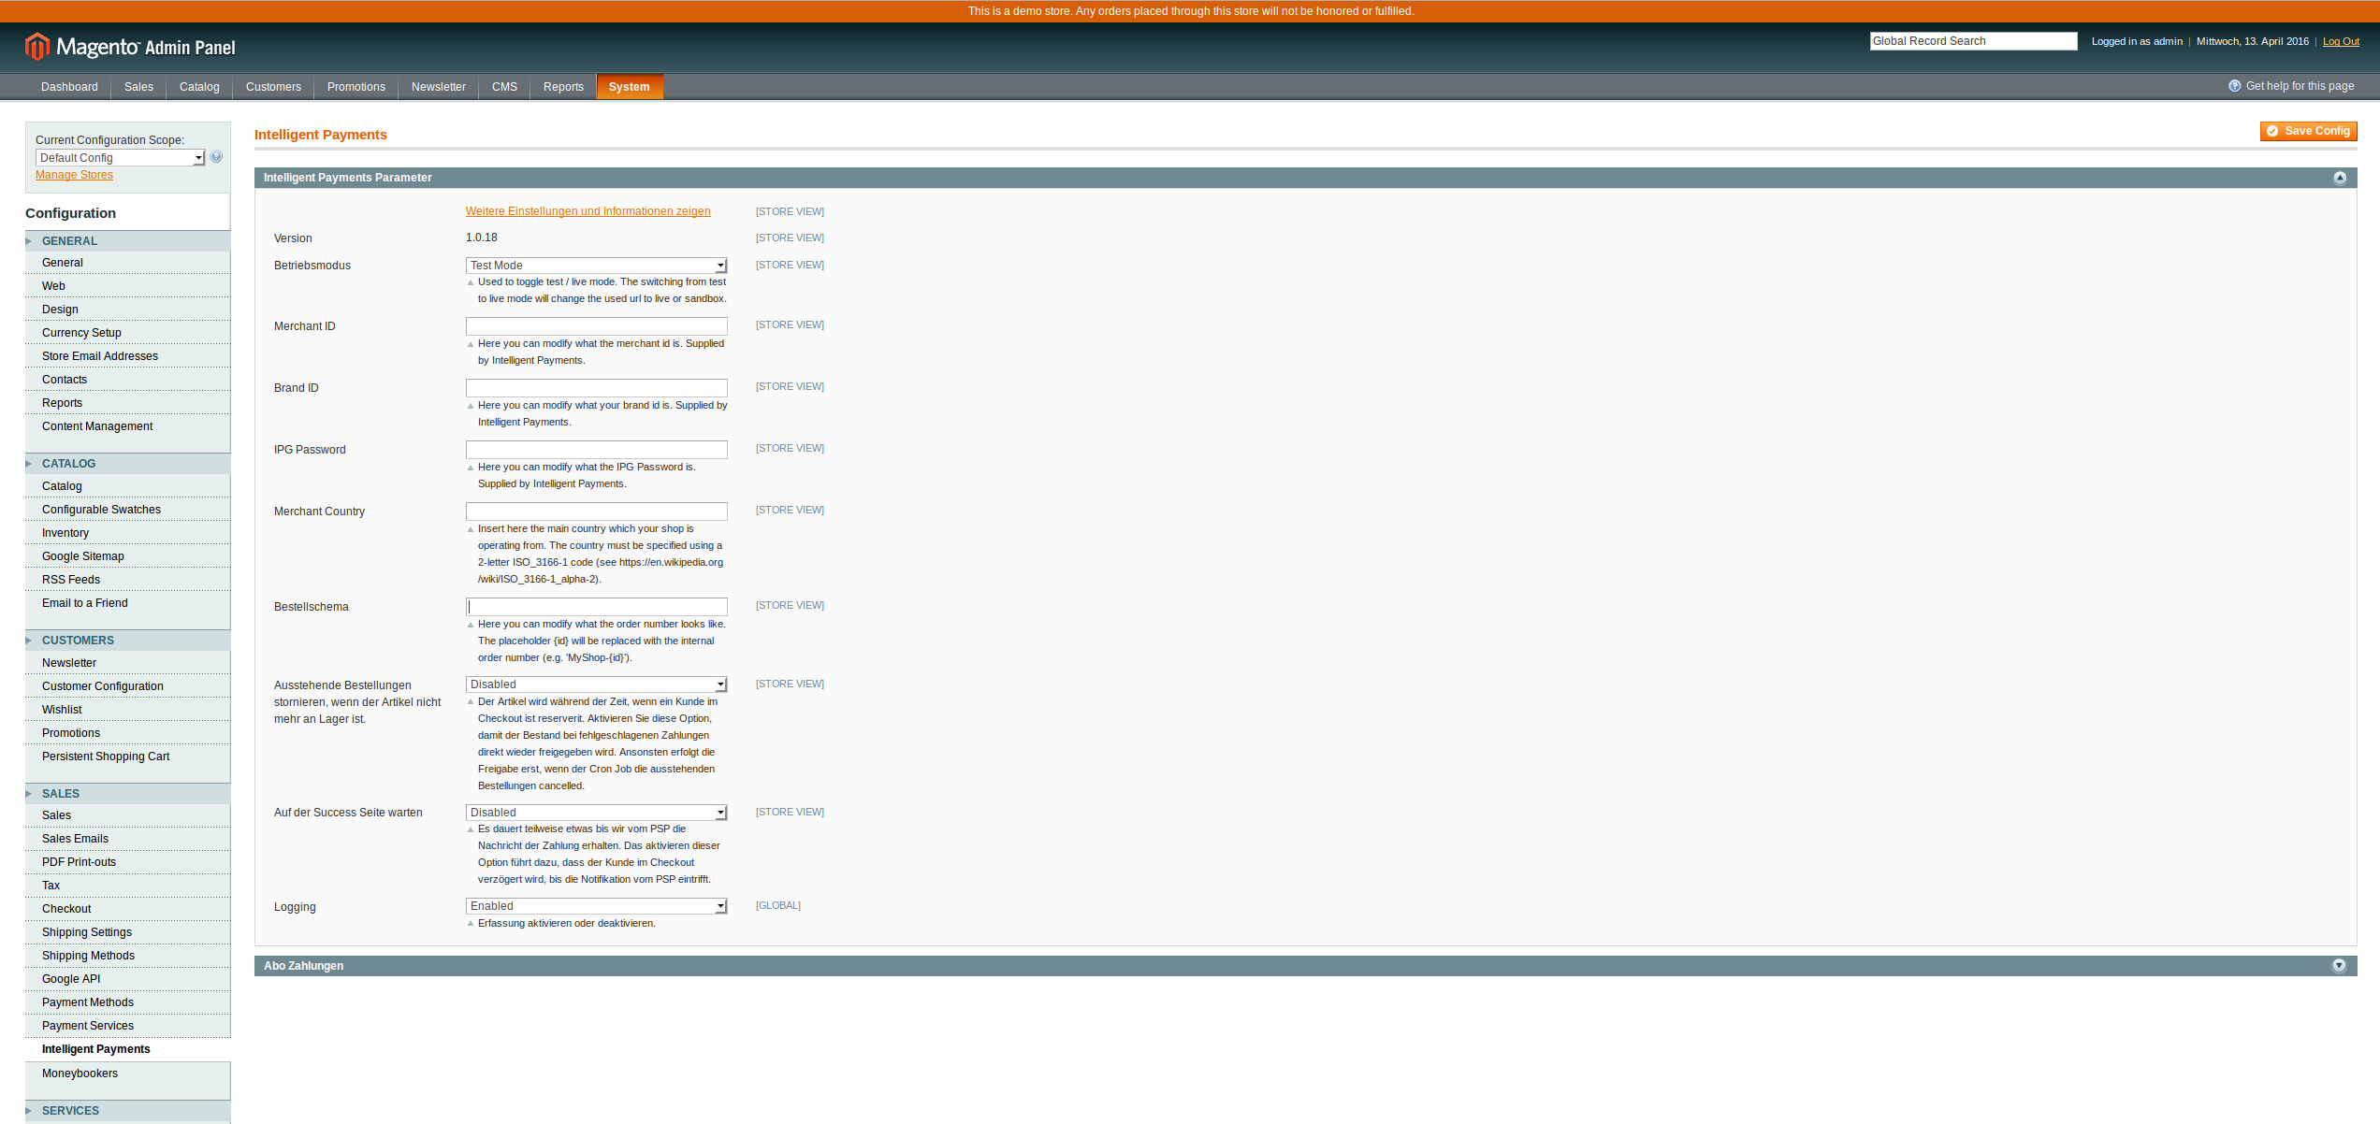Screen dimensions: 2380x1124
Task: Open the Newsletter top menu
Action: coord(438,87)
